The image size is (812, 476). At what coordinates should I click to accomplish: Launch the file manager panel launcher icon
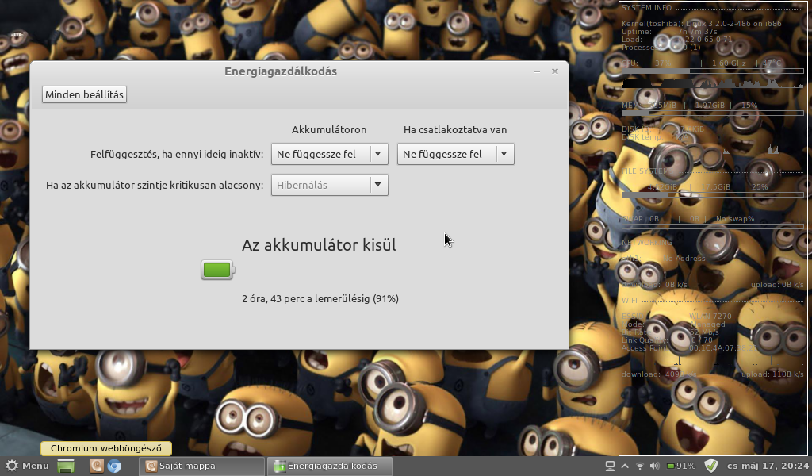(x=96, y=466)
